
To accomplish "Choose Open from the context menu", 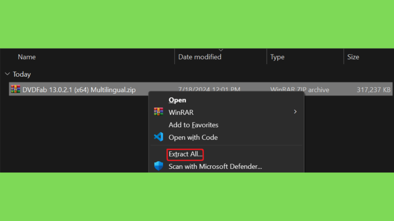I will (x=177, y=100).
